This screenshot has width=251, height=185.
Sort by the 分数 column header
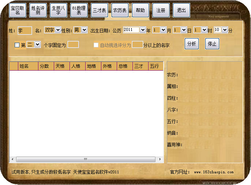[x=46, y=66]
